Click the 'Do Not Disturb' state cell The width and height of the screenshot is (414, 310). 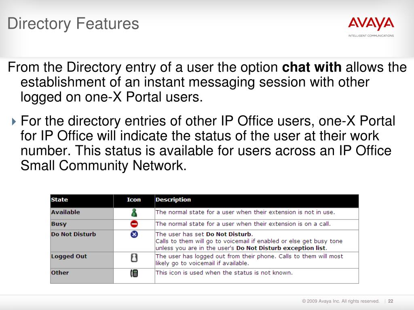pyautogui.click(x=82, y=241)
